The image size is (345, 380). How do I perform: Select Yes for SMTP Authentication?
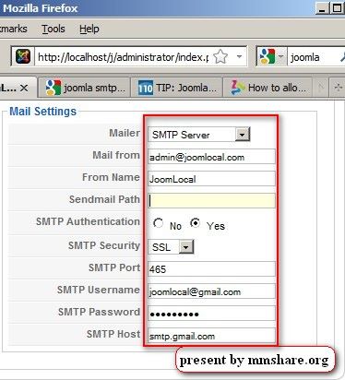point(195,223)
